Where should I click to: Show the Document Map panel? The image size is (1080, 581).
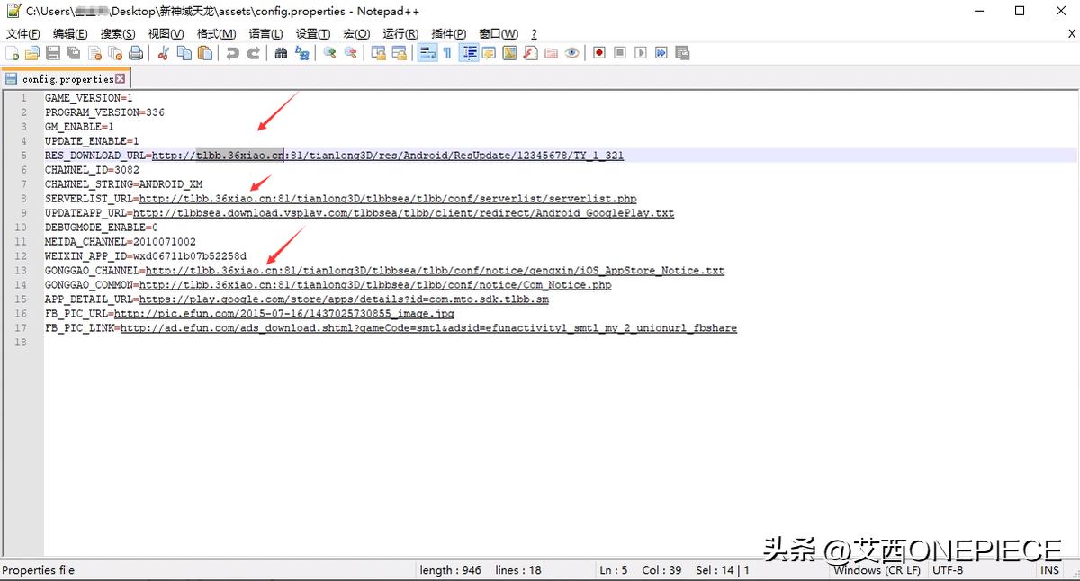pos(509,53)
